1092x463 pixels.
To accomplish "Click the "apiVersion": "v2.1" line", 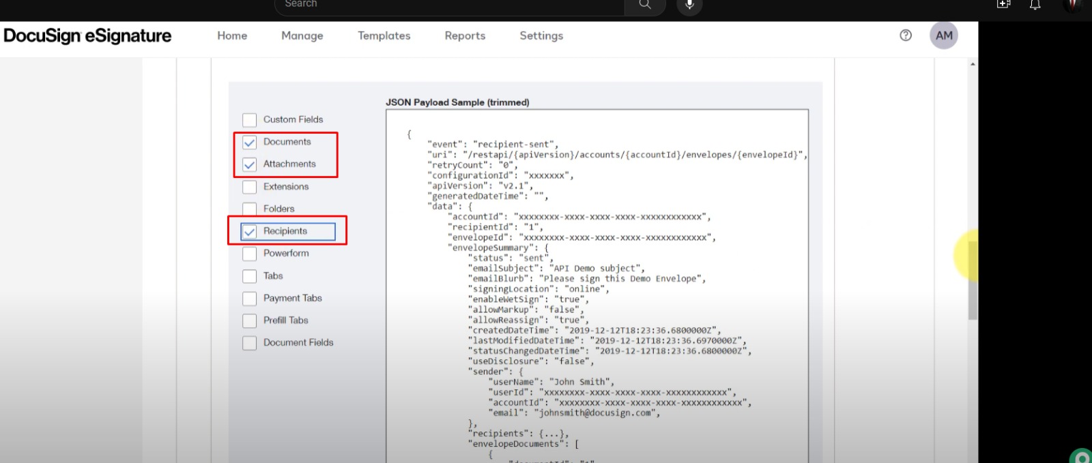I will [x=480, y=185].
